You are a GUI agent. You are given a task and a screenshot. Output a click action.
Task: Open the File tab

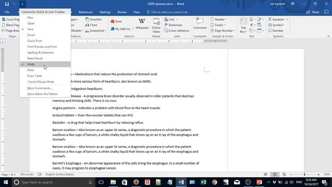(7, 12)
